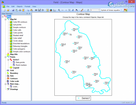
Task: Open the Z value combo box showing 1
Action: 95,10
